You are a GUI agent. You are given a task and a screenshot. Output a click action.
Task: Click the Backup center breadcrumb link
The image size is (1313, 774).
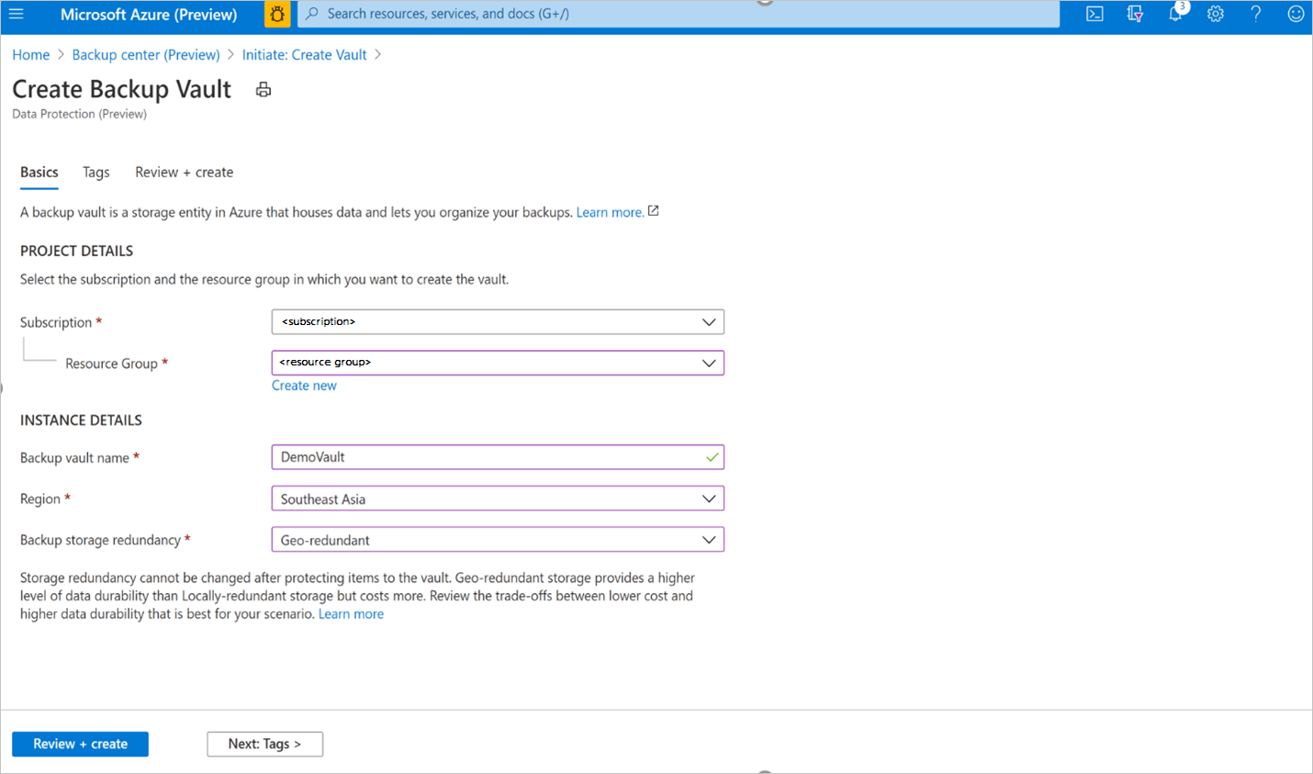145,54
